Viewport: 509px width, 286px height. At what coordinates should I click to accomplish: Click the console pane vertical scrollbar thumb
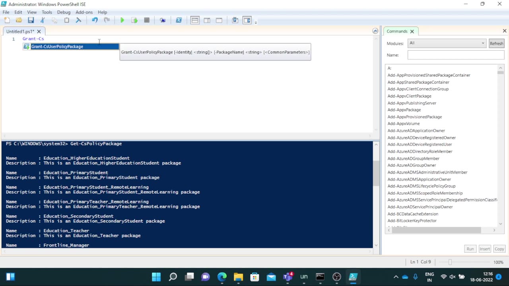click(x=376, y=174)
